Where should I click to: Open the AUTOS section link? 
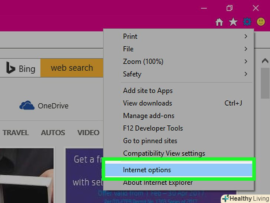click(53, 133)
